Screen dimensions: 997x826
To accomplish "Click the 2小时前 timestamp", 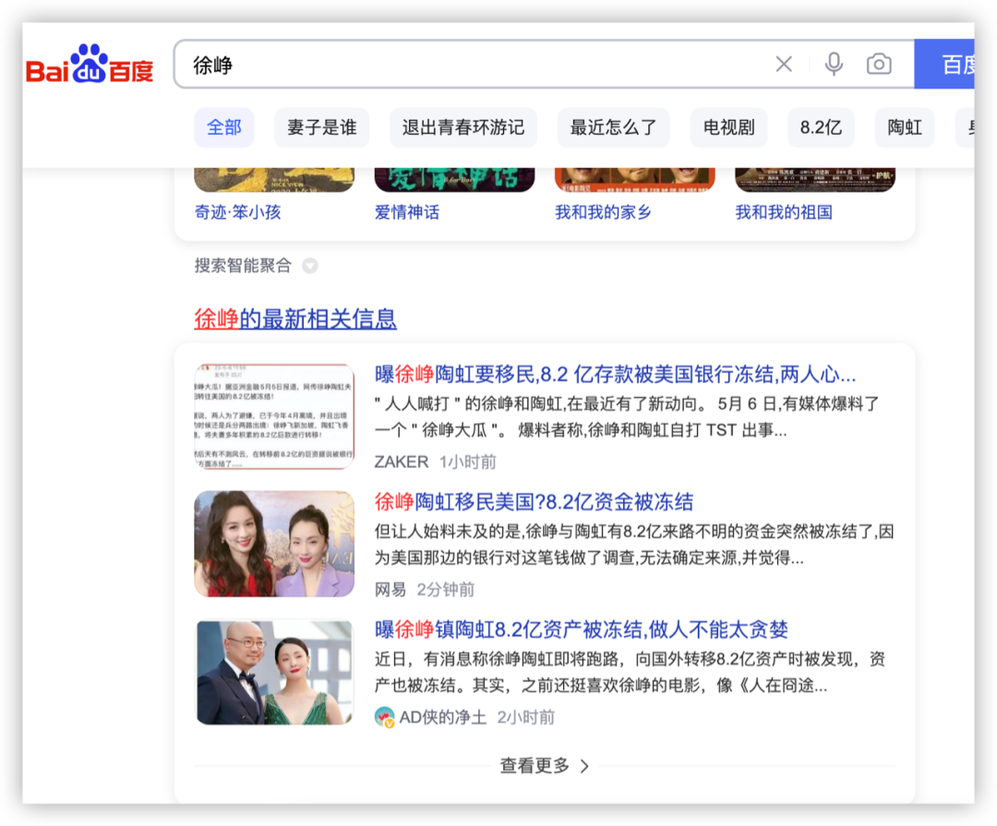I will pos(526,718).
